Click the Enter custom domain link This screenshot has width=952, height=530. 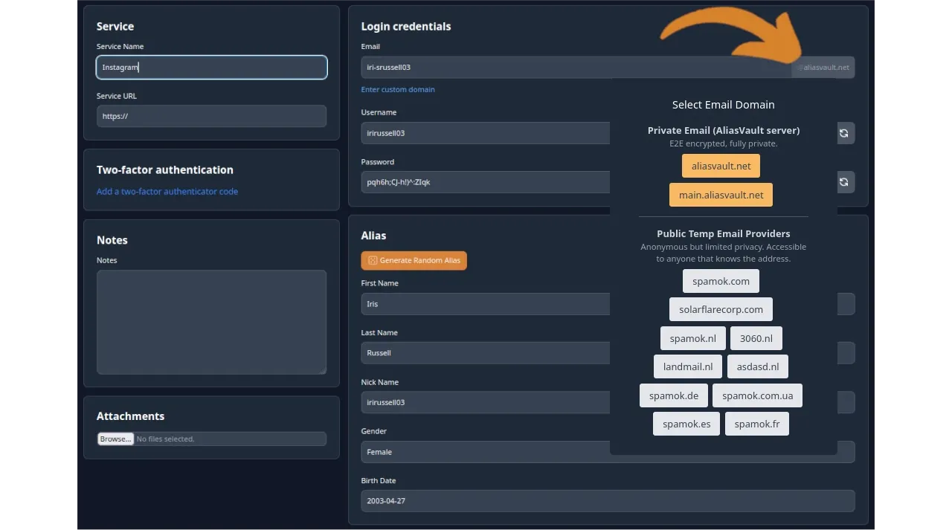click(398, 89)
